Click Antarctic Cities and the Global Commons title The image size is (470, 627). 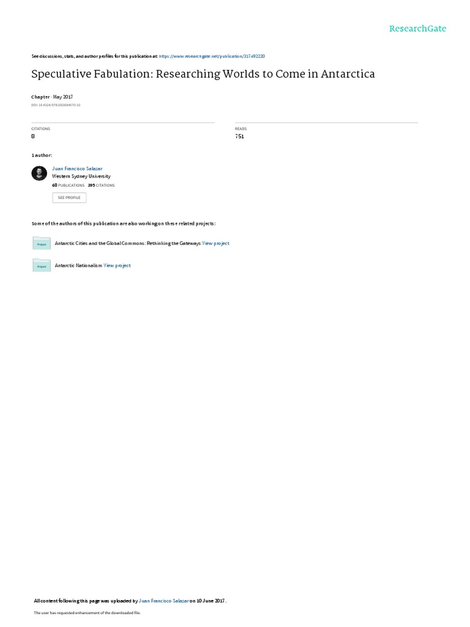pyautogui.click(x=127, y=243)
